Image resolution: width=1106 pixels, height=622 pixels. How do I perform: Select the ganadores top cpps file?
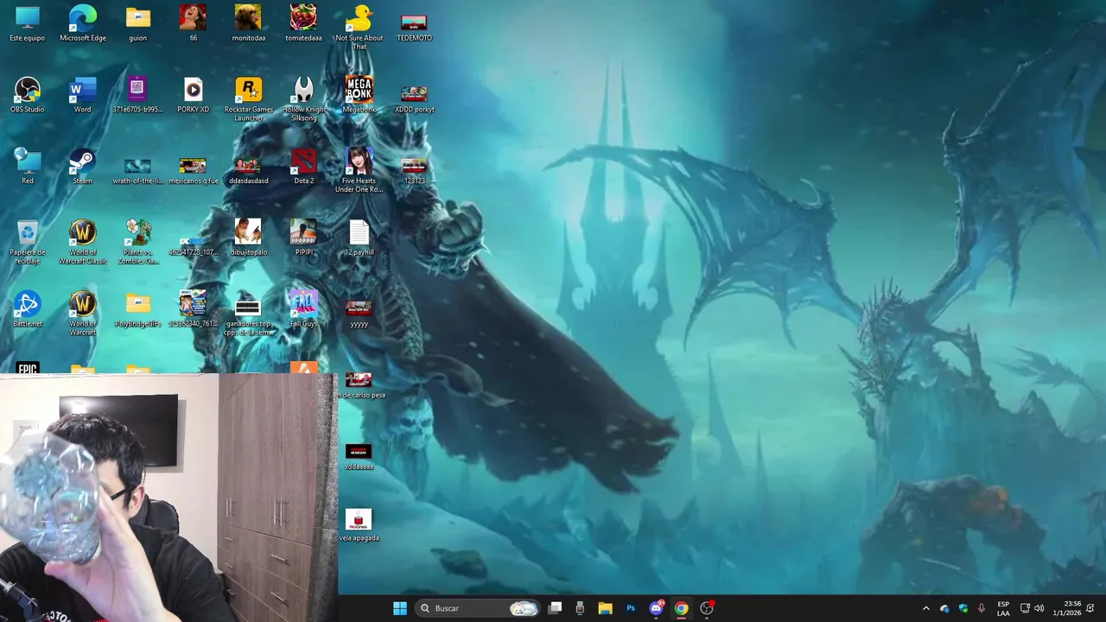click(x=248, y=317)
